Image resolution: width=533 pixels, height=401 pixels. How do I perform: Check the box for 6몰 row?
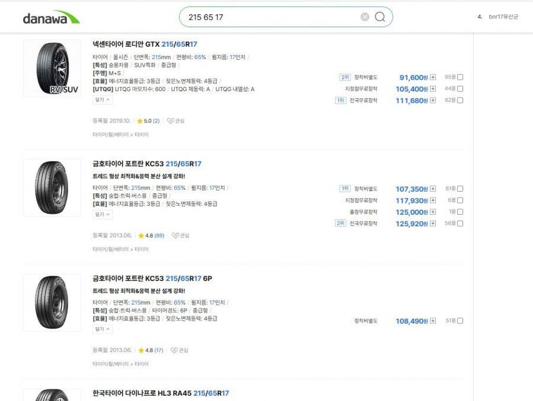click(460, 200)
